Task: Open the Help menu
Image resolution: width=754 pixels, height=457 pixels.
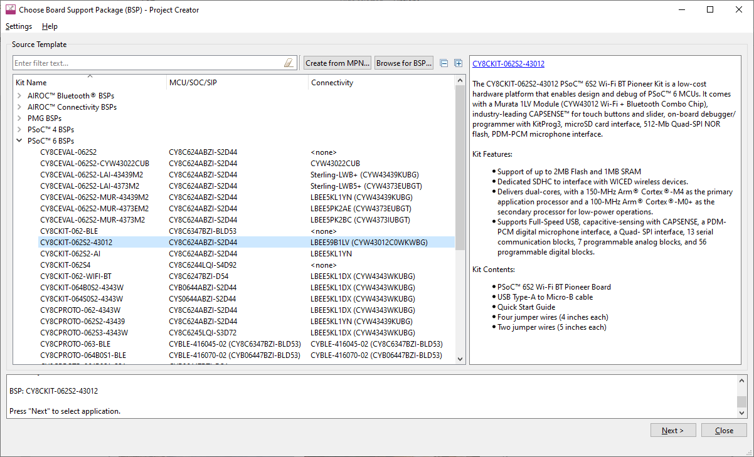Action: (x=50, y=26)
